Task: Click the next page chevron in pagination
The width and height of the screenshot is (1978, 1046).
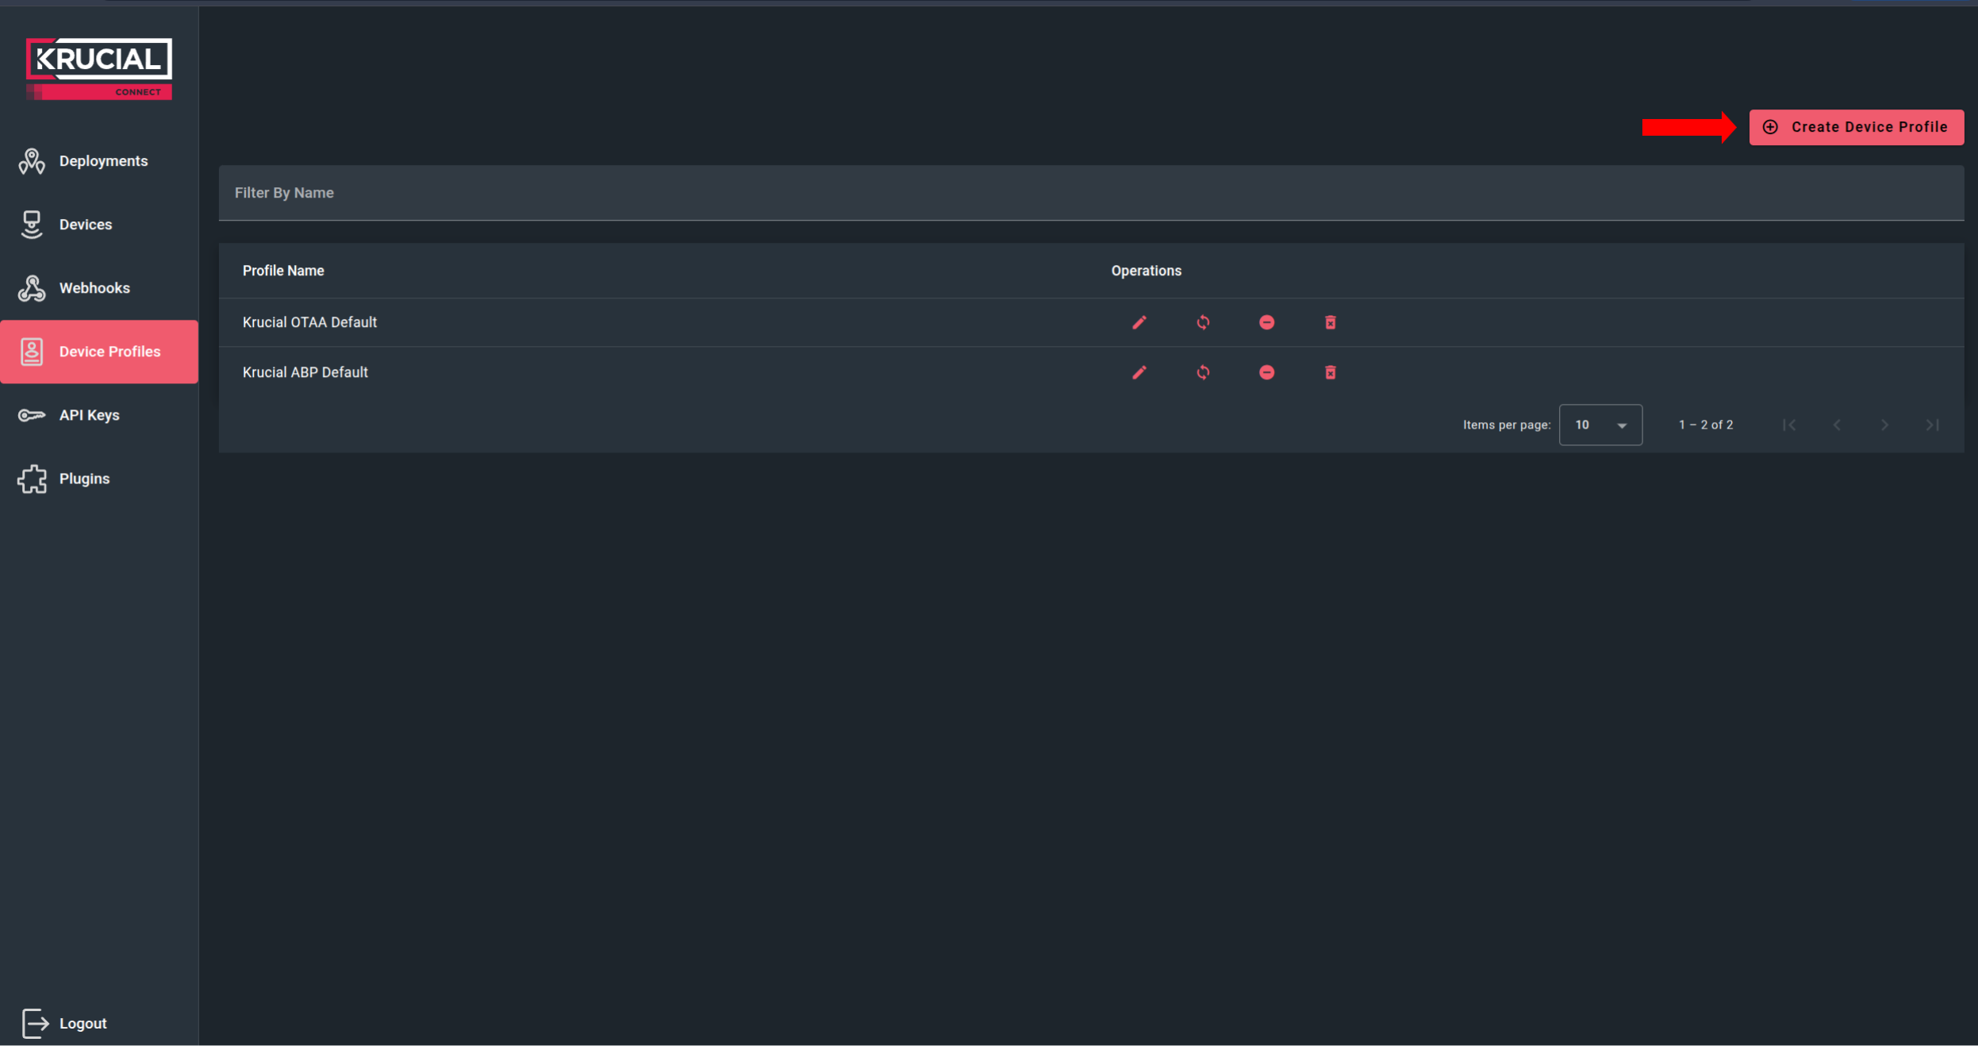Action: click(1884, 425)
